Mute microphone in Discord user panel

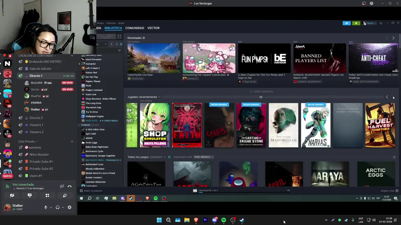coord(46,207)
